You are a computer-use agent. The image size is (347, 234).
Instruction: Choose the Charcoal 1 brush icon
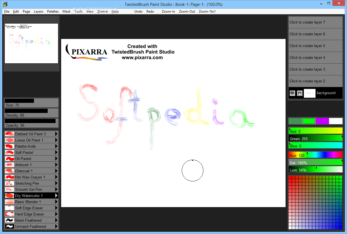(x=10, y=171)
